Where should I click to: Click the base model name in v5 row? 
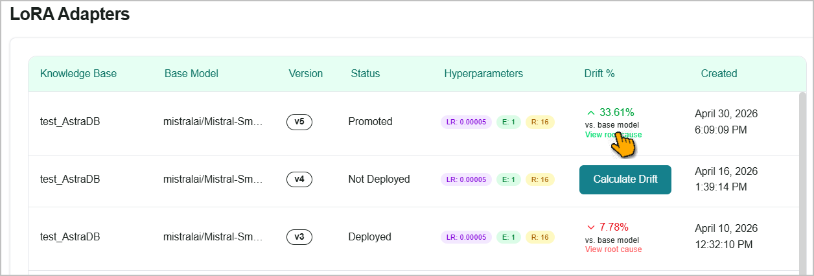213,122
